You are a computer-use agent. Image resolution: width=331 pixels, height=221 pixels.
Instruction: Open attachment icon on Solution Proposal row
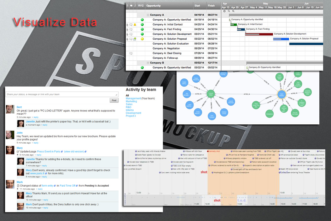pos(127,39)
